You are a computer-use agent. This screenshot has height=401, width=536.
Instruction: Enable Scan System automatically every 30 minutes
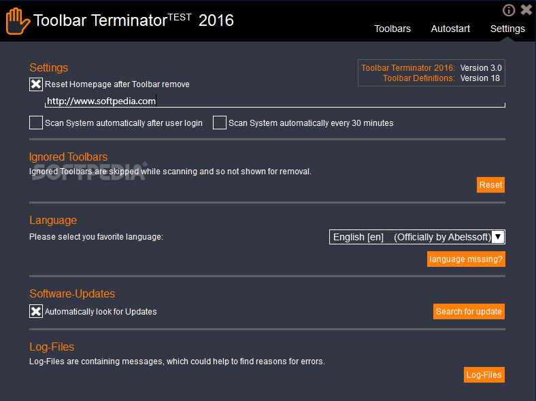click(220, 123)
